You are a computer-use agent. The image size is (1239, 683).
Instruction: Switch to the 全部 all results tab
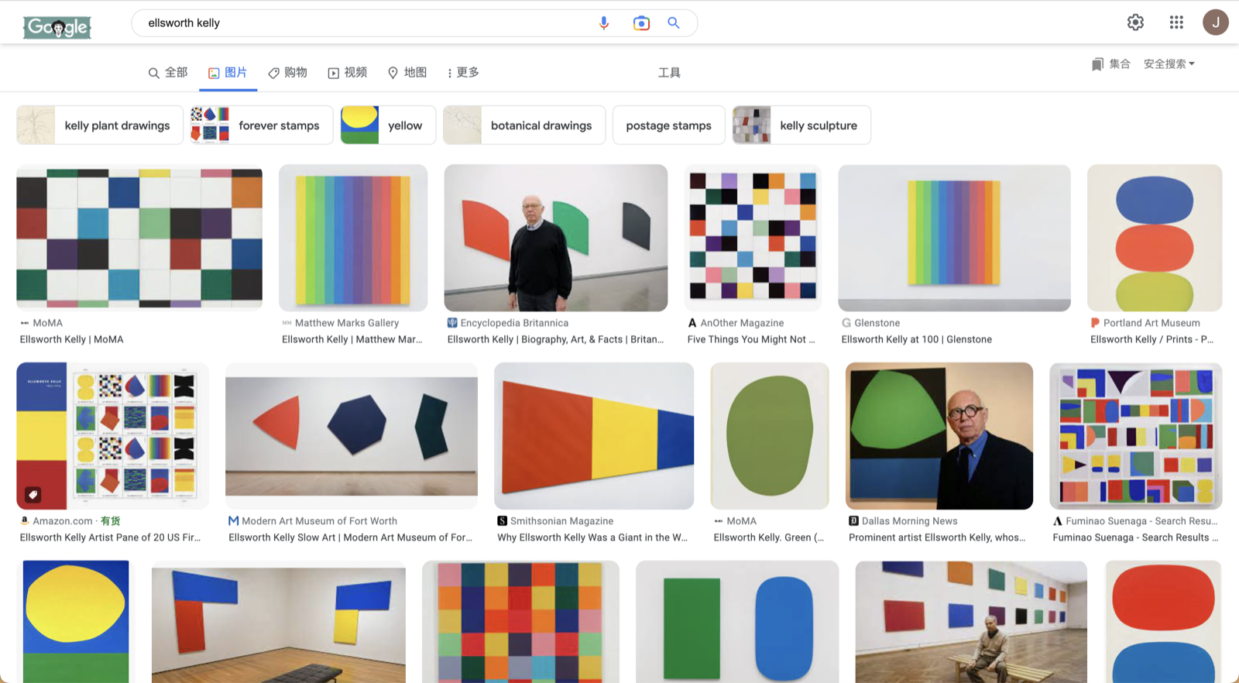[x=168, y=73]
